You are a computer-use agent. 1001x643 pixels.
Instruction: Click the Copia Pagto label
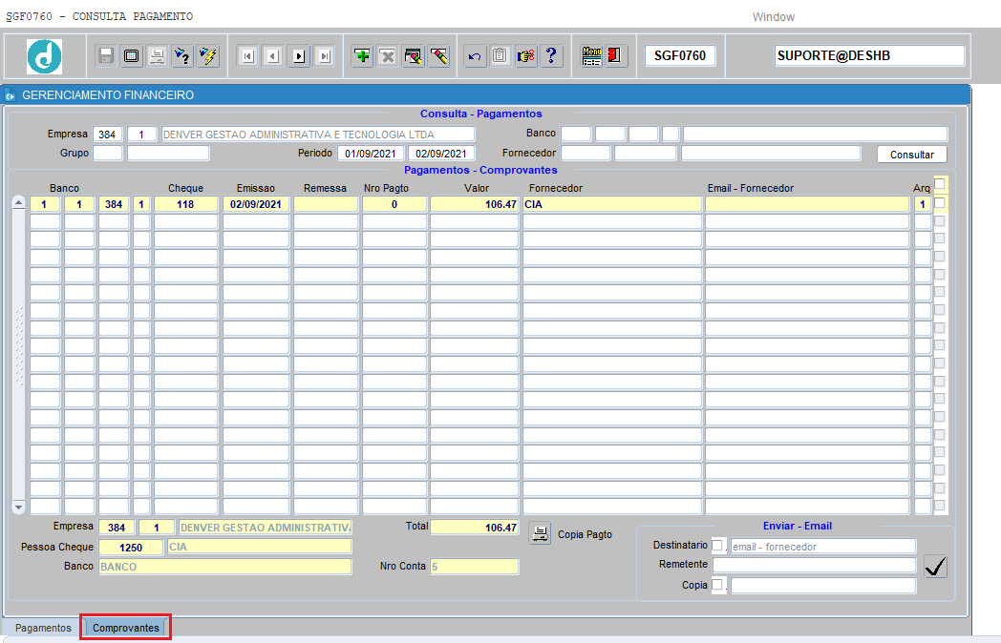(x=585, y=534)
